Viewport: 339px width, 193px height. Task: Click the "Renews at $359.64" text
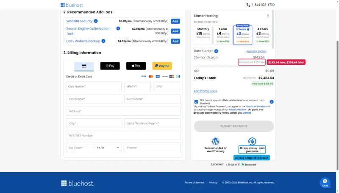252,62
